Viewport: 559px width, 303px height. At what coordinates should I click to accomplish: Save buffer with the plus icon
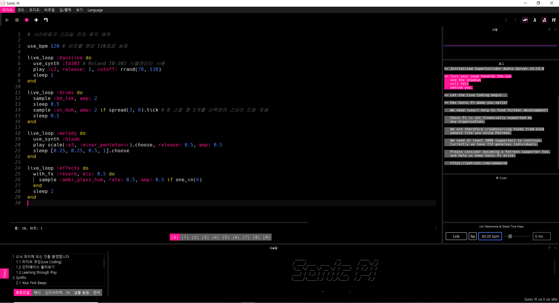coord(36,20)
